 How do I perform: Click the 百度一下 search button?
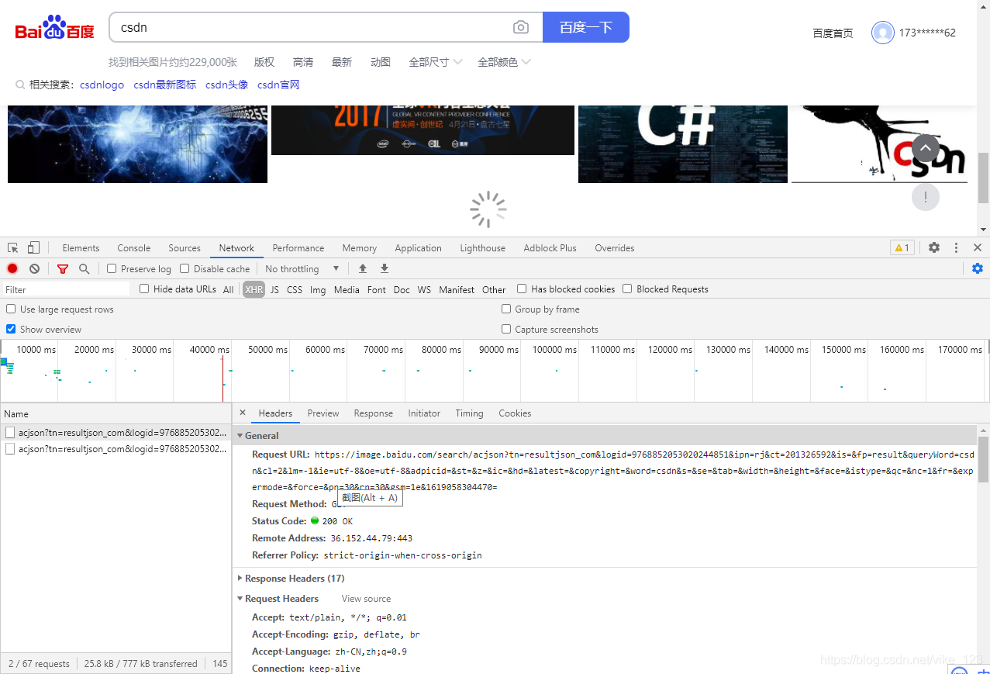[586, 27]
